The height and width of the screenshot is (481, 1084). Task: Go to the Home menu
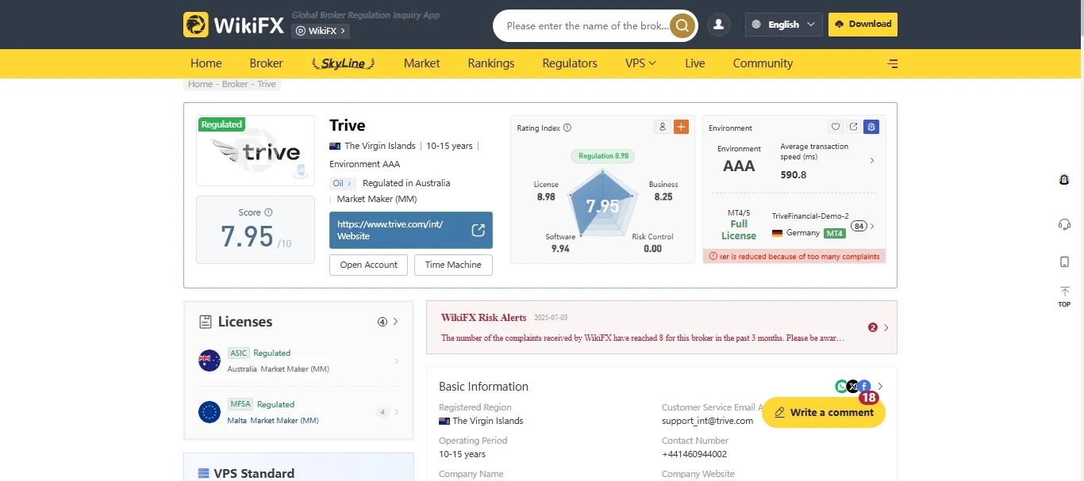coord(206,63)
